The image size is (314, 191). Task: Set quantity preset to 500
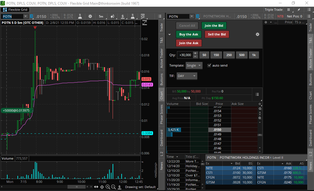[242, 55]
